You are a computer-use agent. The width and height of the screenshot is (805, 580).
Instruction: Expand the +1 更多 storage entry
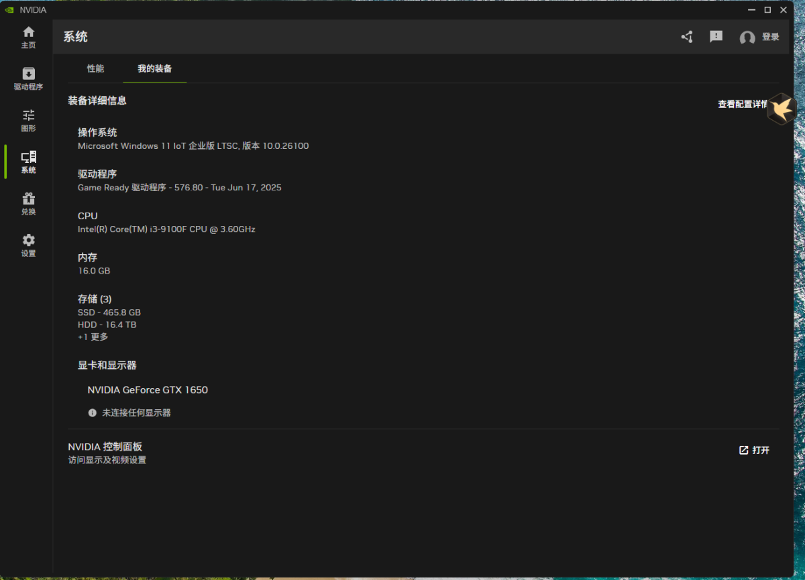[93, 337]
